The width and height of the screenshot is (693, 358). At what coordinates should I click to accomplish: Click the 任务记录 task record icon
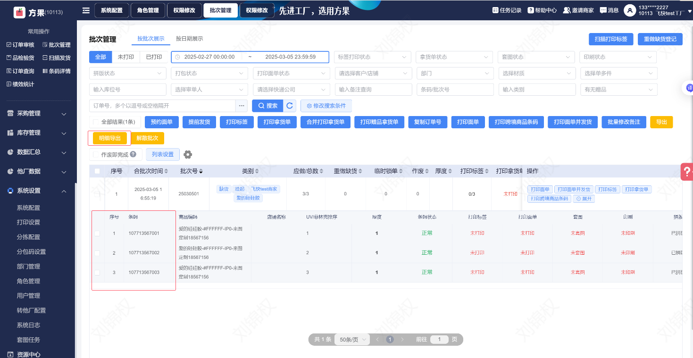[495, 10]
